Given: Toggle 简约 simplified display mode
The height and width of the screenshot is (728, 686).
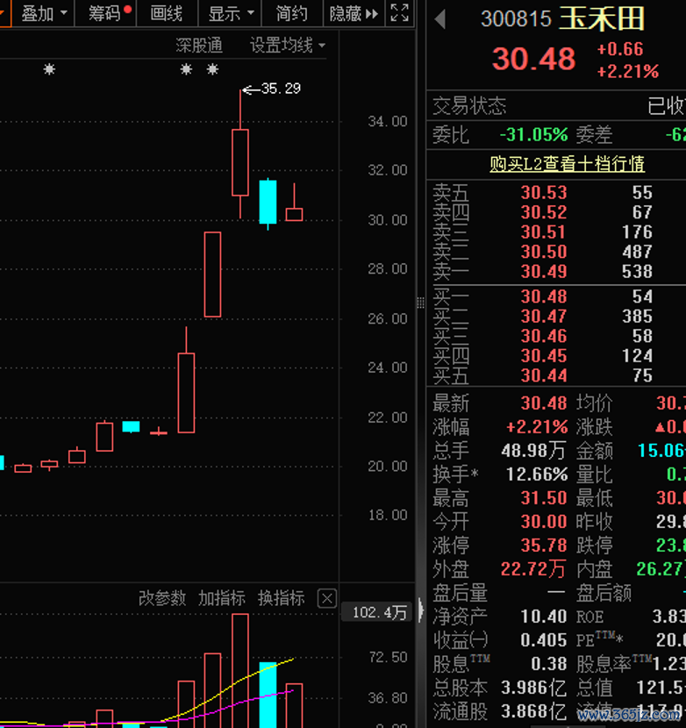Looking at the screenshot, I should (x=291, y=13).
